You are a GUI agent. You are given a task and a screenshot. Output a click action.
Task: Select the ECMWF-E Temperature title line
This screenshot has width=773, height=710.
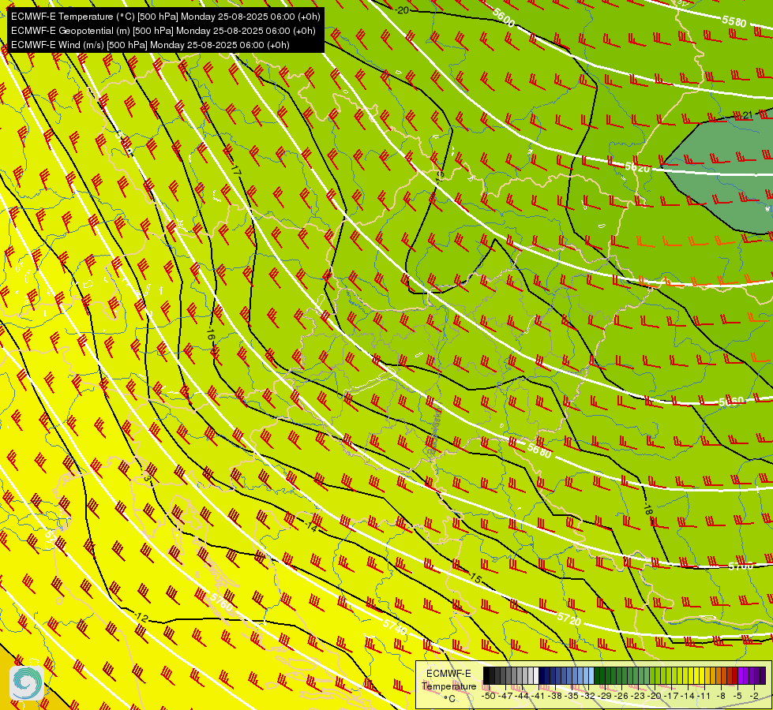[x=166, y=17]
